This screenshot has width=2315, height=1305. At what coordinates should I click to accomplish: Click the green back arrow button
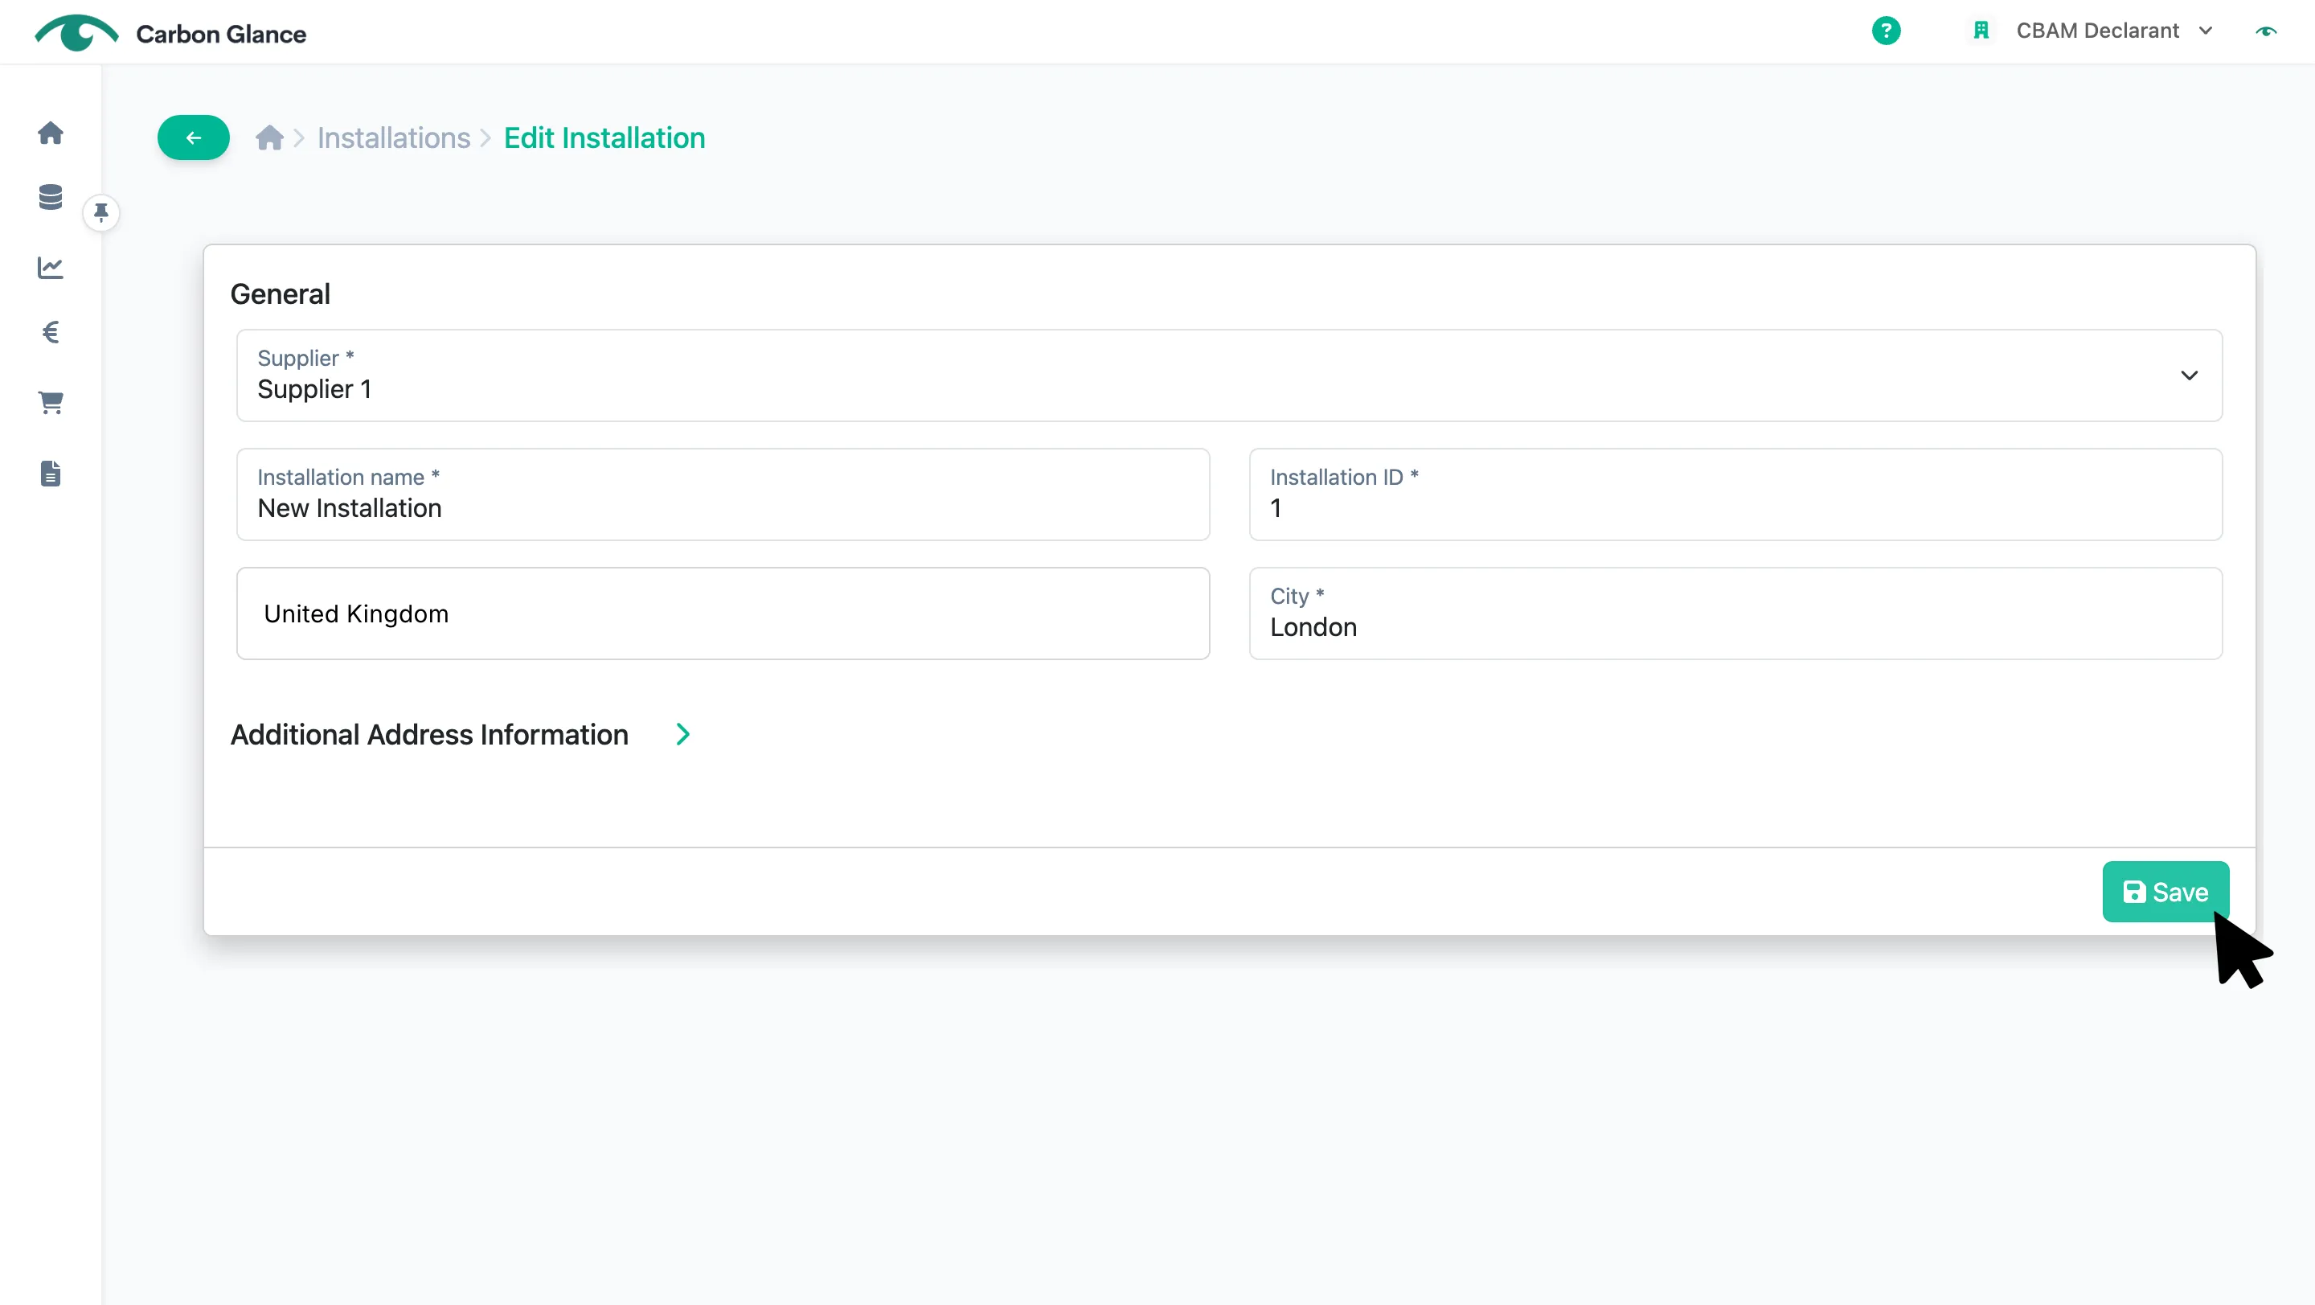[x=193, y=137]
